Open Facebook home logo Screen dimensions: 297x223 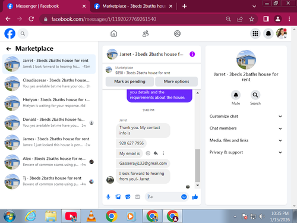10,33
